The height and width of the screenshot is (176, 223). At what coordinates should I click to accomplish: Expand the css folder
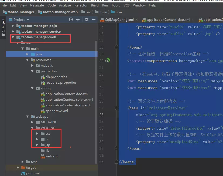click(x=37, y=134)
